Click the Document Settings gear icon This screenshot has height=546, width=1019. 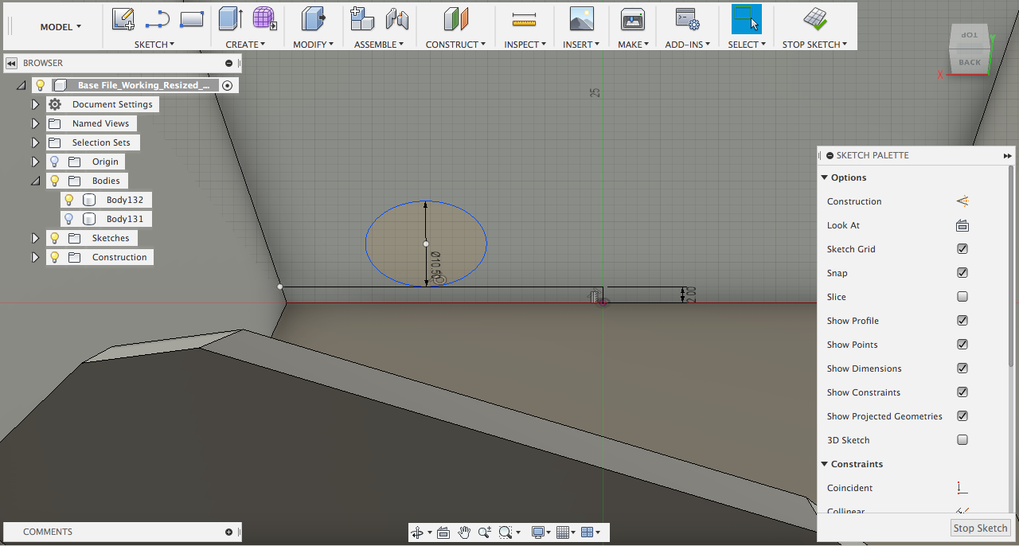point(55,104)
